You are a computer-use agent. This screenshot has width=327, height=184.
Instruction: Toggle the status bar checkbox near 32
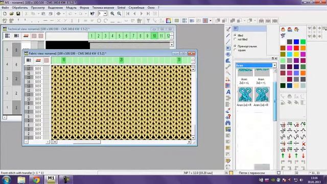(x=278, y=173)
